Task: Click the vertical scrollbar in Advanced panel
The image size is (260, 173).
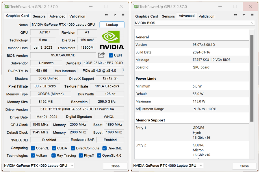Action: pos(252,78)
